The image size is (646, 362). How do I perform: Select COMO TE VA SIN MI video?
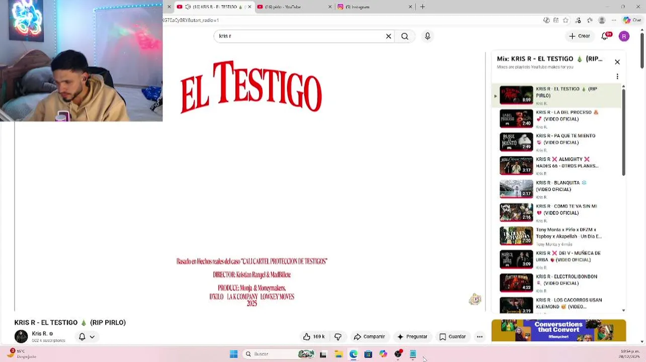click(557, 213)
